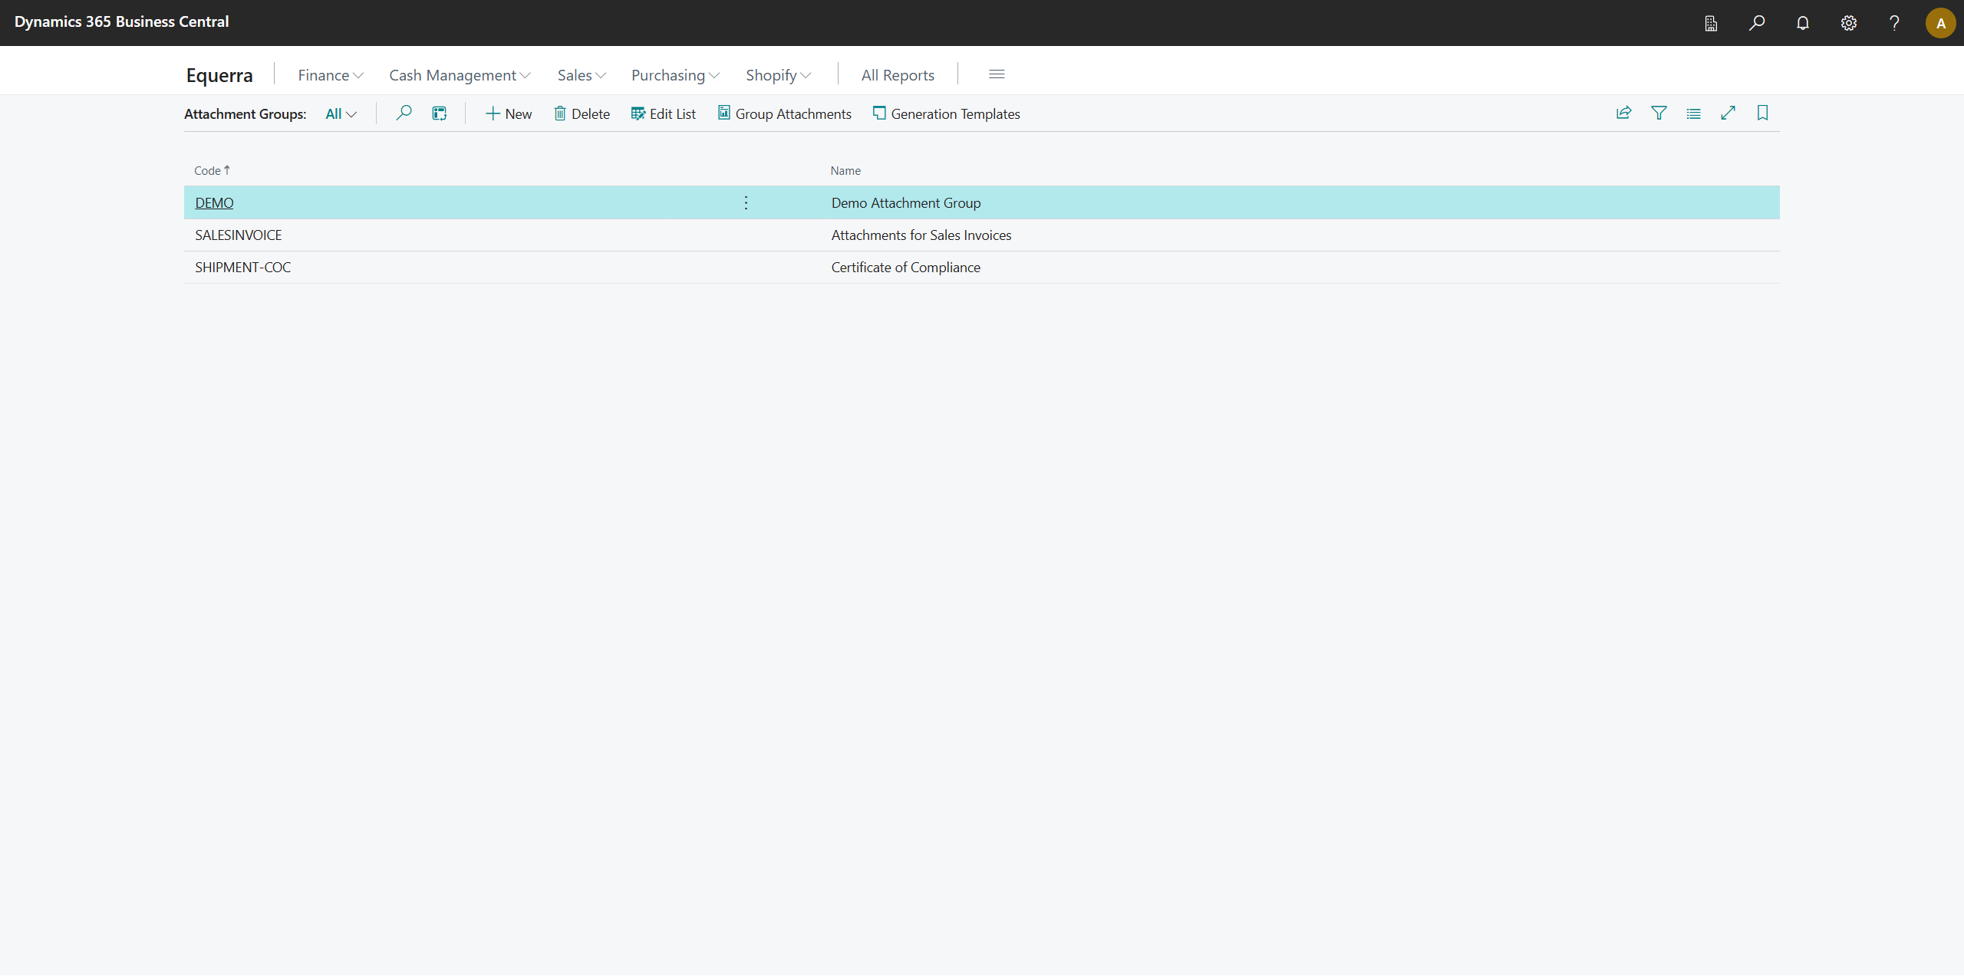Viewport: 1964px width, 976px height.
Task: Click the Share icon
Action: (1623, 113)
